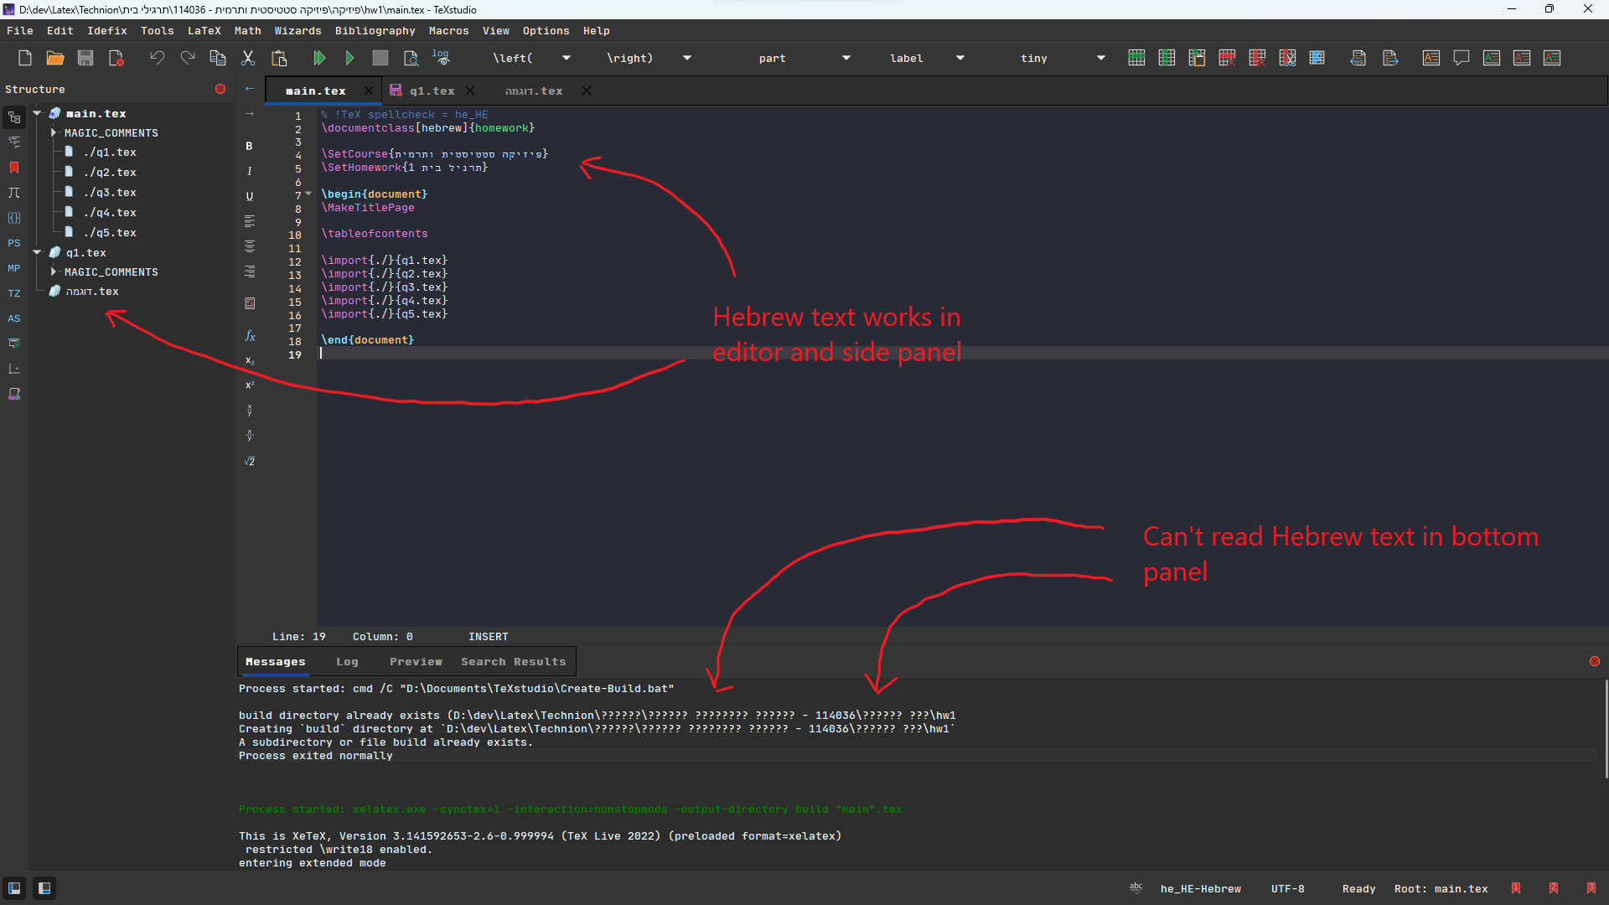Image resolution: width=1609 pixels, height=905 pixels.
Task: Open the Macros menu
Action: point(448,31)
